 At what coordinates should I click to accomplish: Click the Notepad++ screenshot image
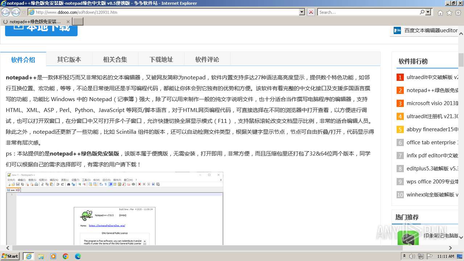[x=115, y=208]
